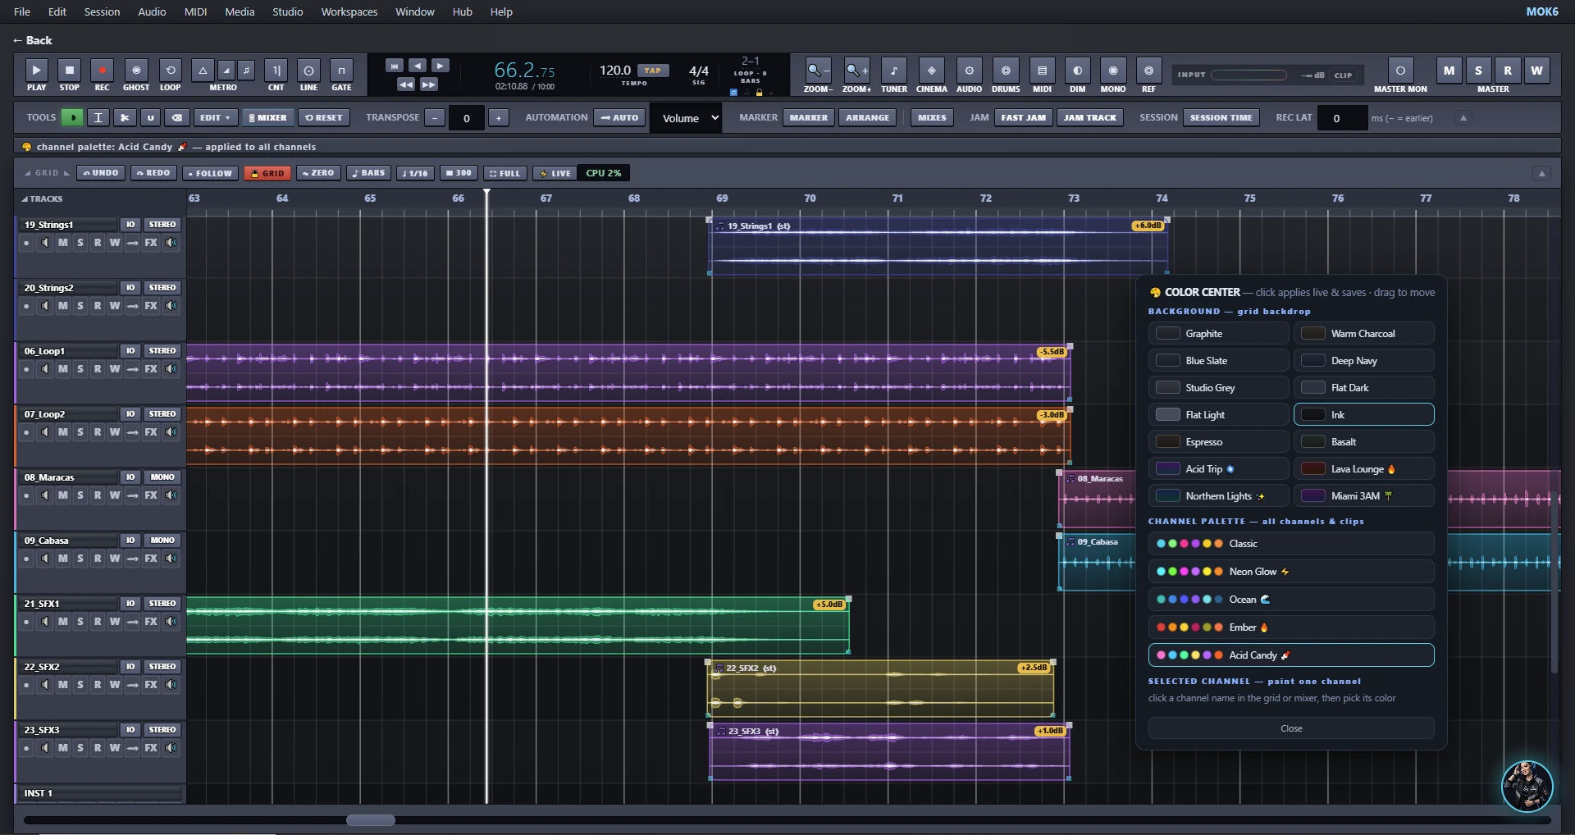Click the Close button in Color Center

tap(1291, 728)
